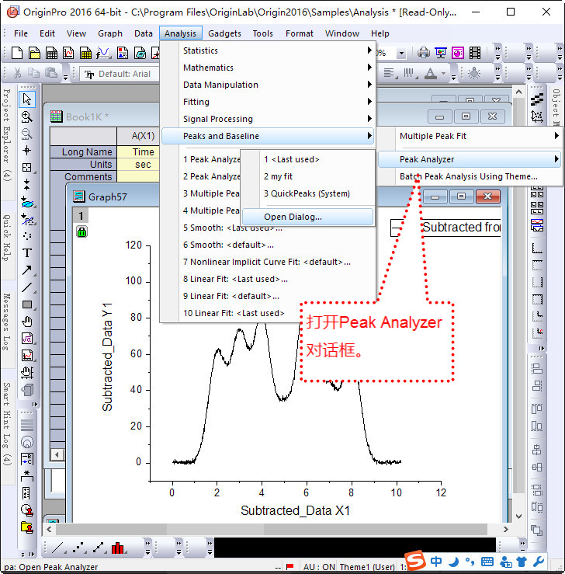Select the Pointer tool in the toolbox

[27, 99]
